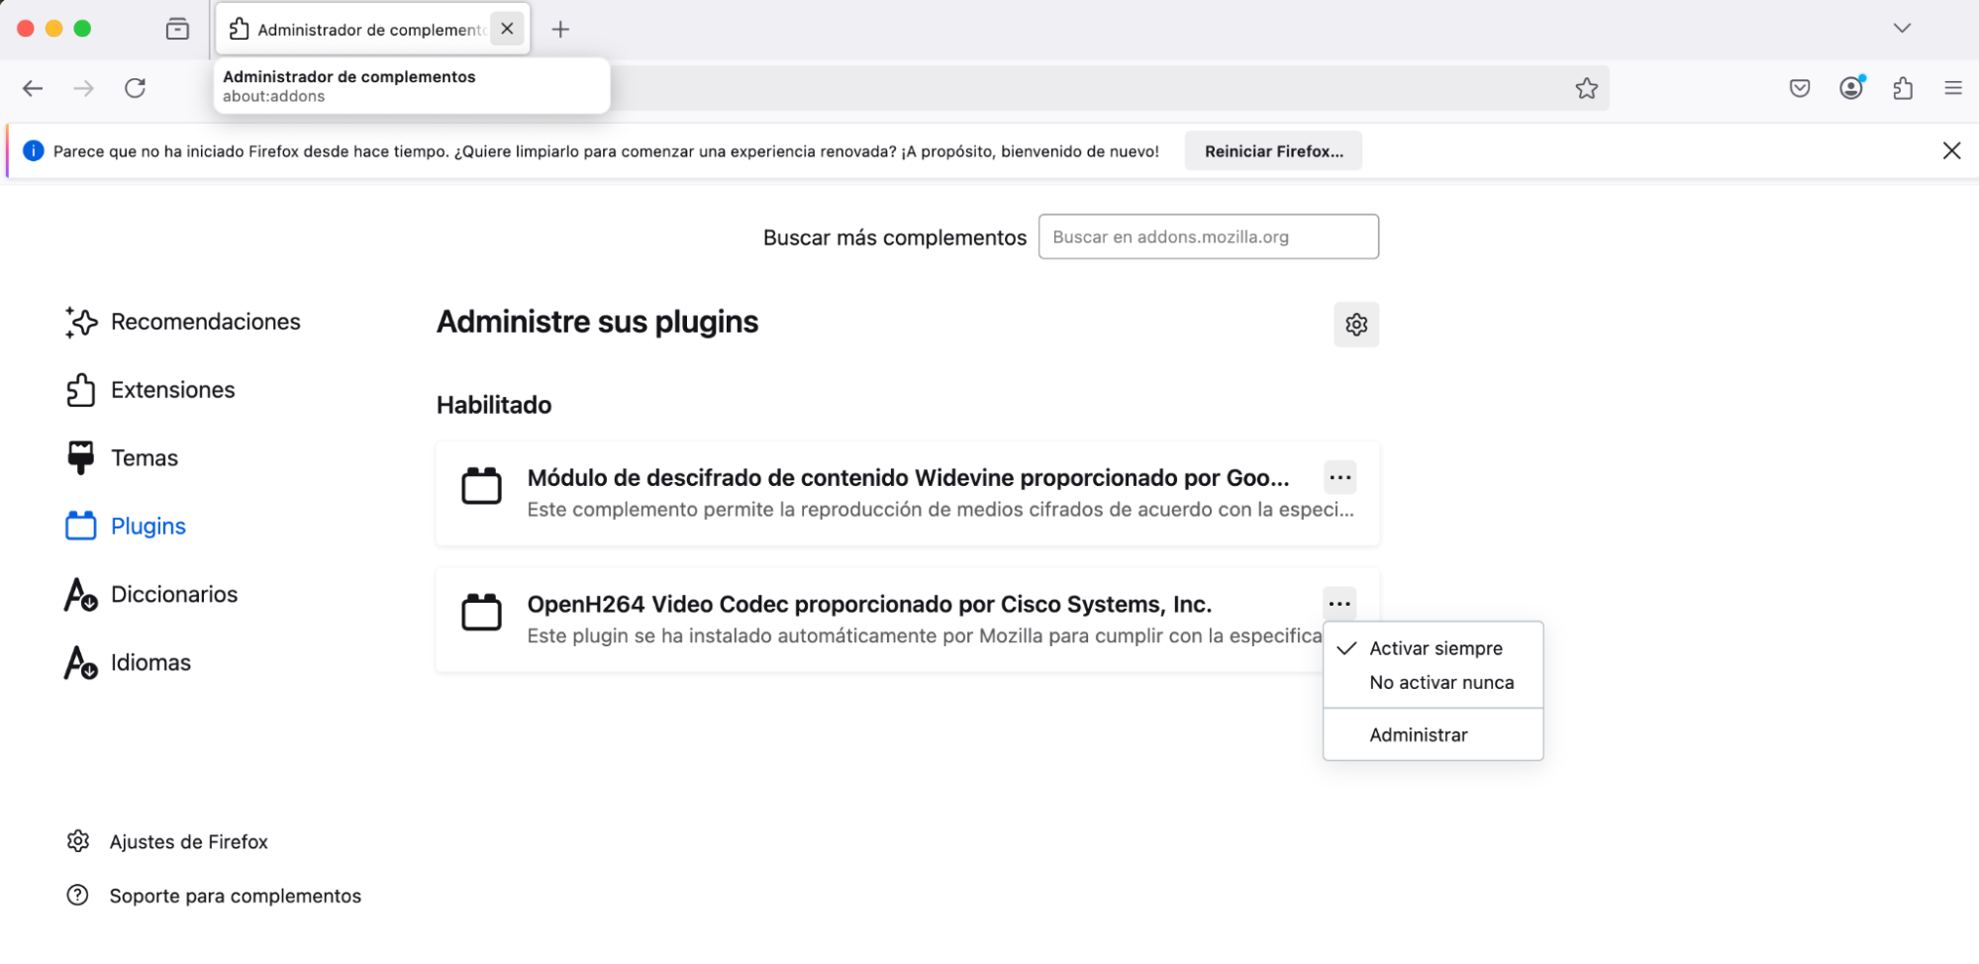
Task: Choose 'Administrar' in the context menu
Action: (x=1418, y=734)
